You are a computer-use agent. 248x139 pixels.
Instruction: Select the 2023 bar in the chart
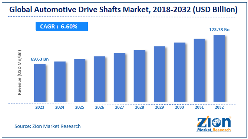pyautogui.click(x=40, y=83)
